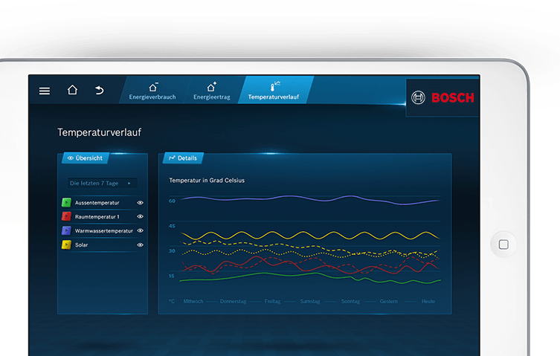
Task: Click the Übersicht panel header
Action: 86,158
